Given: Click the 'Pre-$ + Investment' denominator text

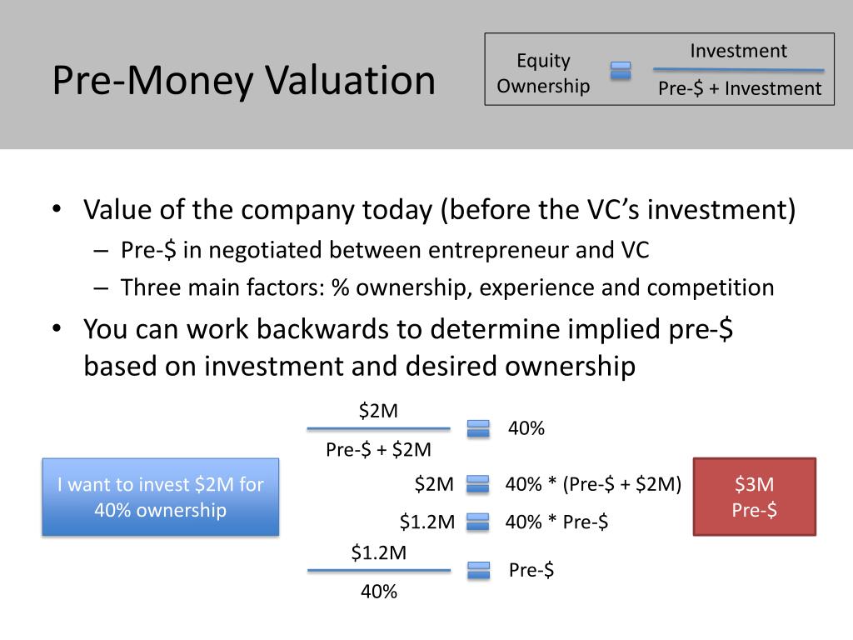Looking at the screenshot, I should click(740, 88).
